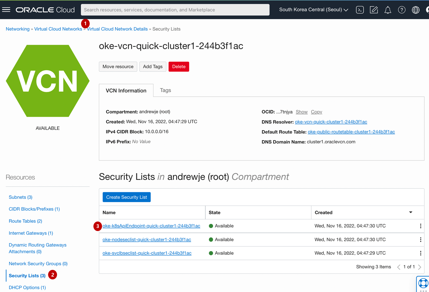
Task: Open actions menu for oke-nodeseclist row
Action: [420, 240]
